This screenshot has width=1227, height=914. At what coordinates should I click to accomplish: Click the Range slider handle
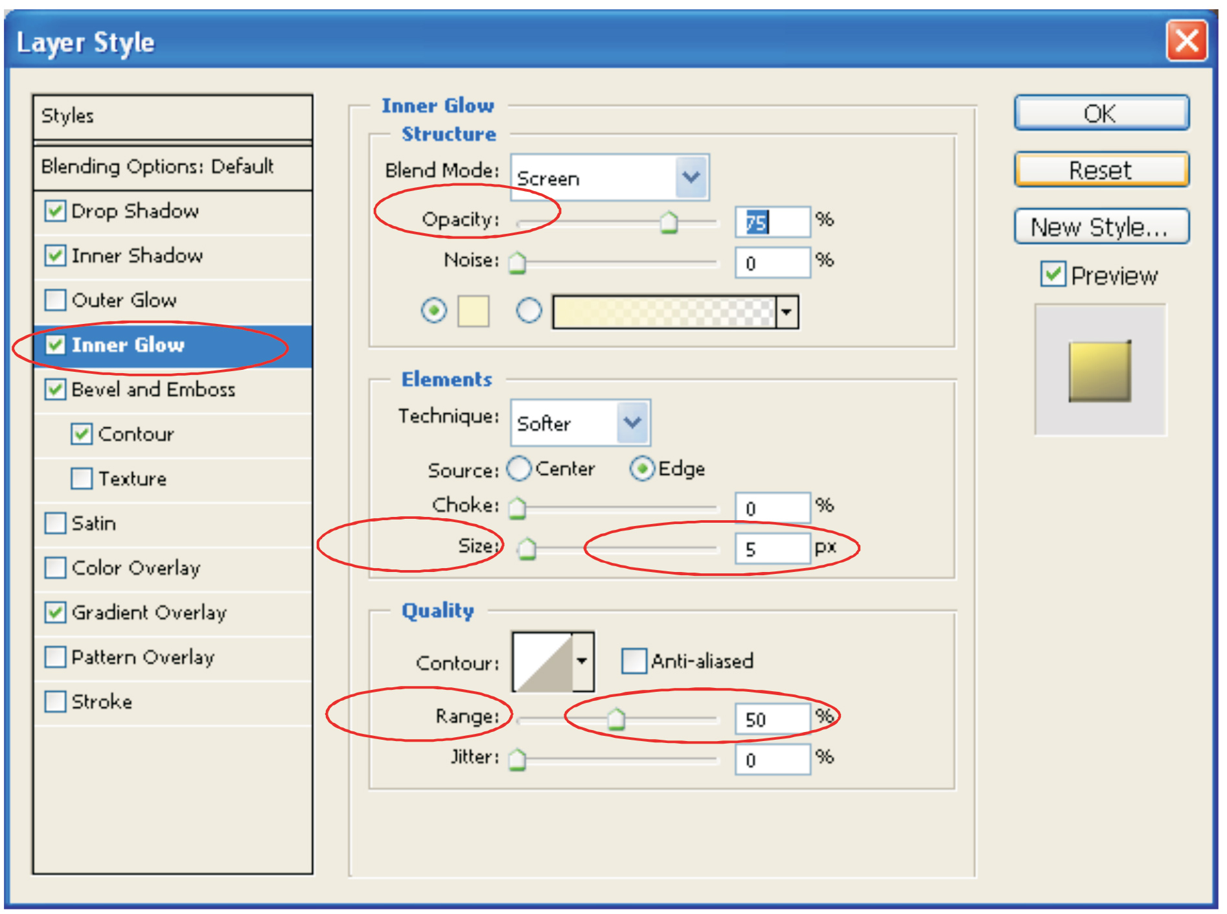pyautogui.click(x=615, y=718)
